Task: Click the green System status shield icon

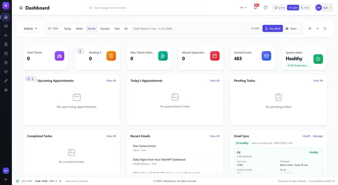Action: [x=318, y=59]
